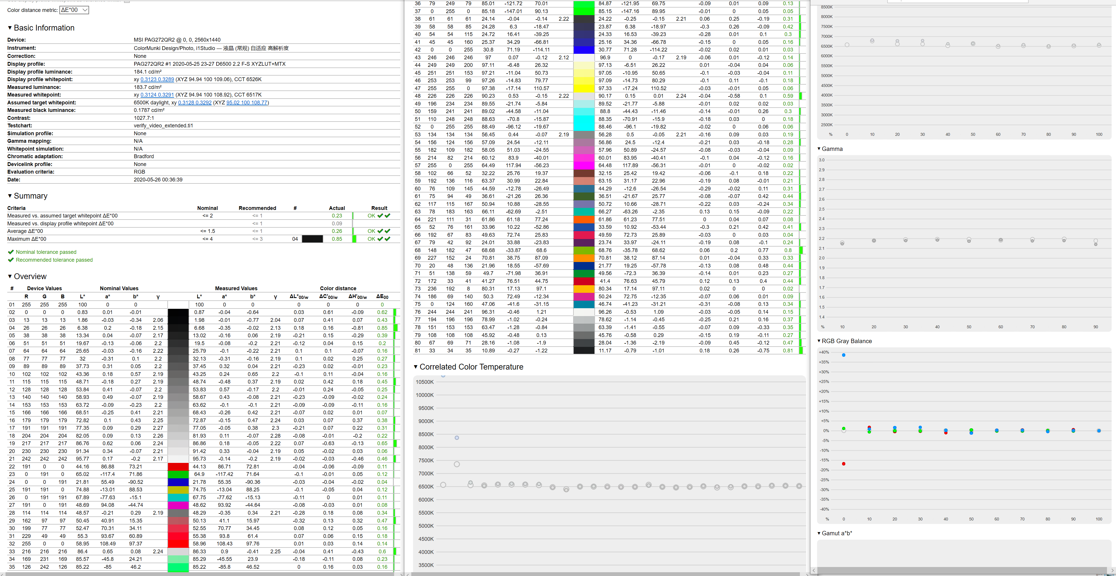The height and width of the screenshot is (576, 1116).
Task: Open the XYZ 95.02 100 108.77 link
Action: pos(247,103)
